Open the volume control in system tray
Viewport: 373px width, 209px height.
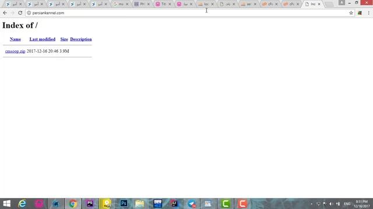coord(331,204)
